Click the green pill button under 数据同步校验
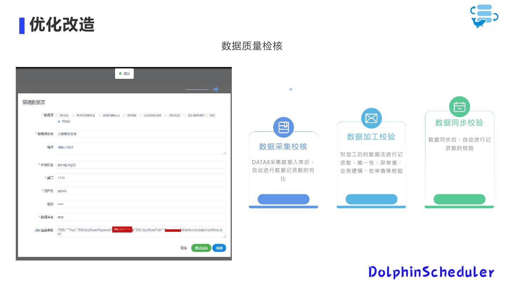505x284 pixels. (459, 199)
